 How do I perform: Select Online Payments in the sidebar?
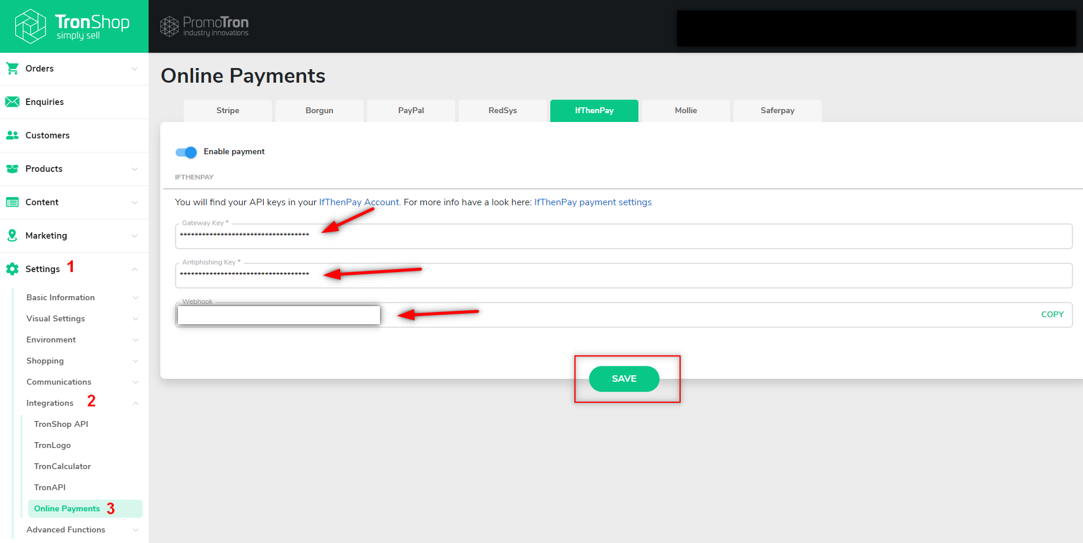tap(85, 509)
